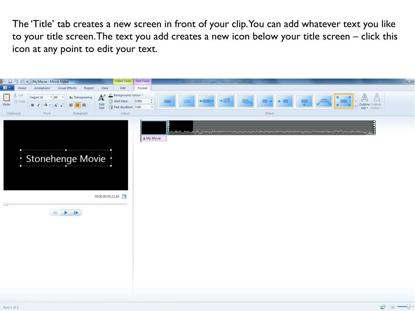The height and width of the screenshot is (311, 415).
Task: Click the thumbnail size icon in status bar
Action: (383, 307)
